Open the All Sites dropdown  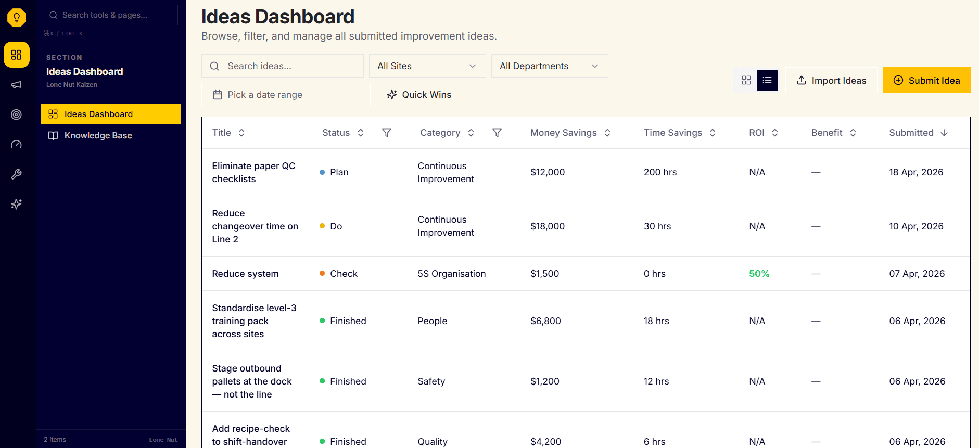coord(427,66)
